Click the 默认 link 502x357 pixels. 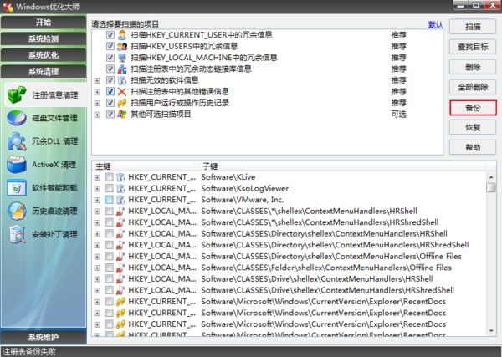pos(435,25)
